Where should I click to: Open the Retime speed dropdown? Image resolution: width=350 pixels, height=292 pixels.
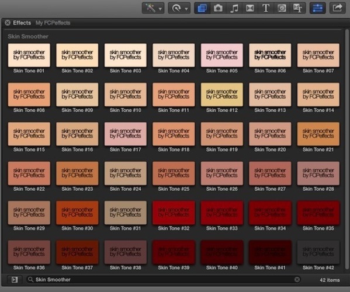pos(179,9)
